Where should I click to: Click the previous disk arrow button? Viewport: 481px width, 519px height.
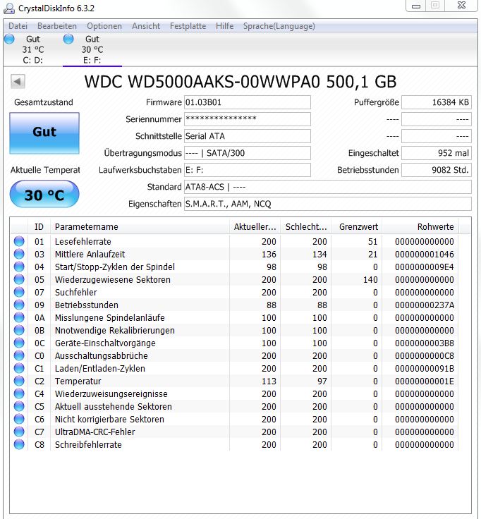[x=18, y=81]
